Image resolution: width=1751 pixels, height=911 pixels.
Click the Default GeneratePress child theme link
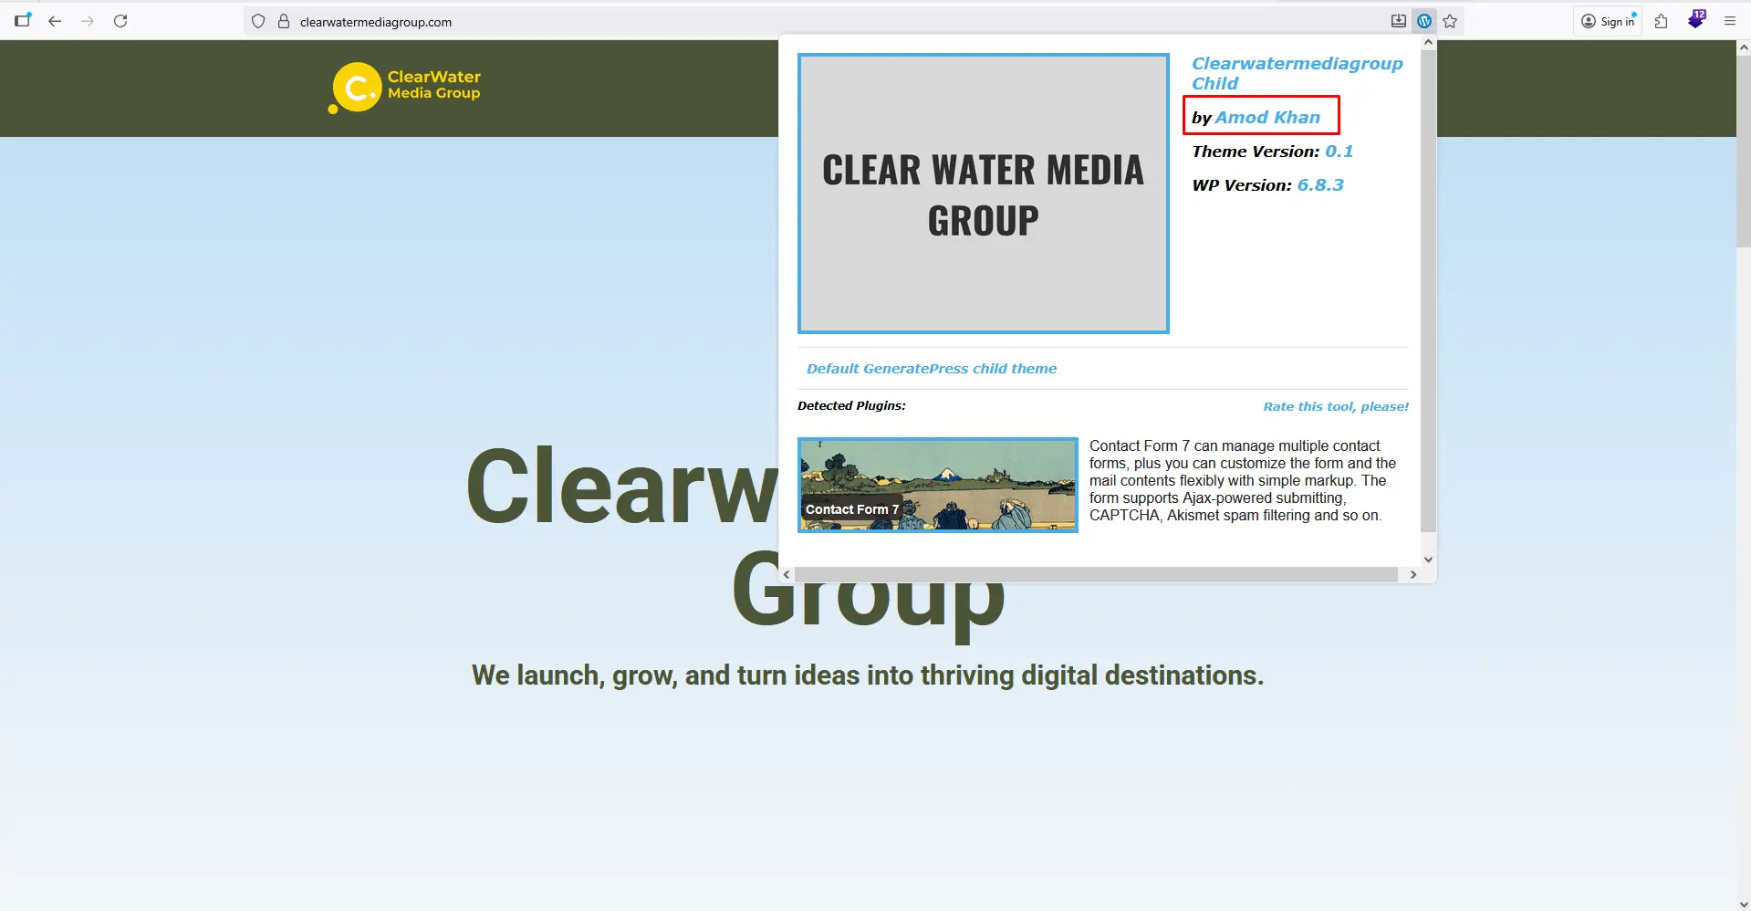click(931, 369)
